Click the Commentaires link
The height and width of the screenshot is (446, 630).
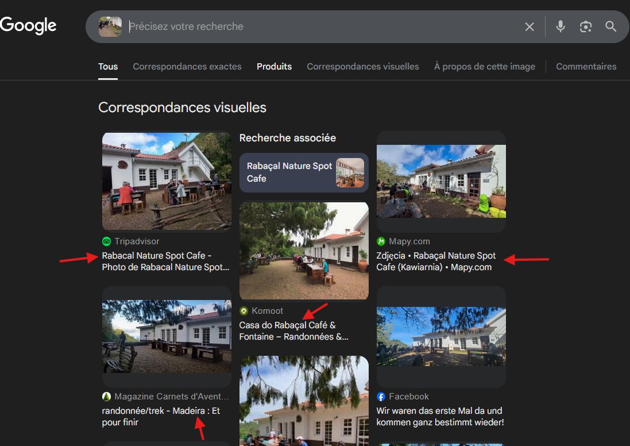[x=586, y=67]
